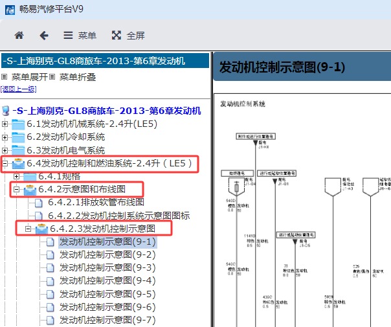Go to the home page icon
This screenshot has width=391, height=327.
19,36
